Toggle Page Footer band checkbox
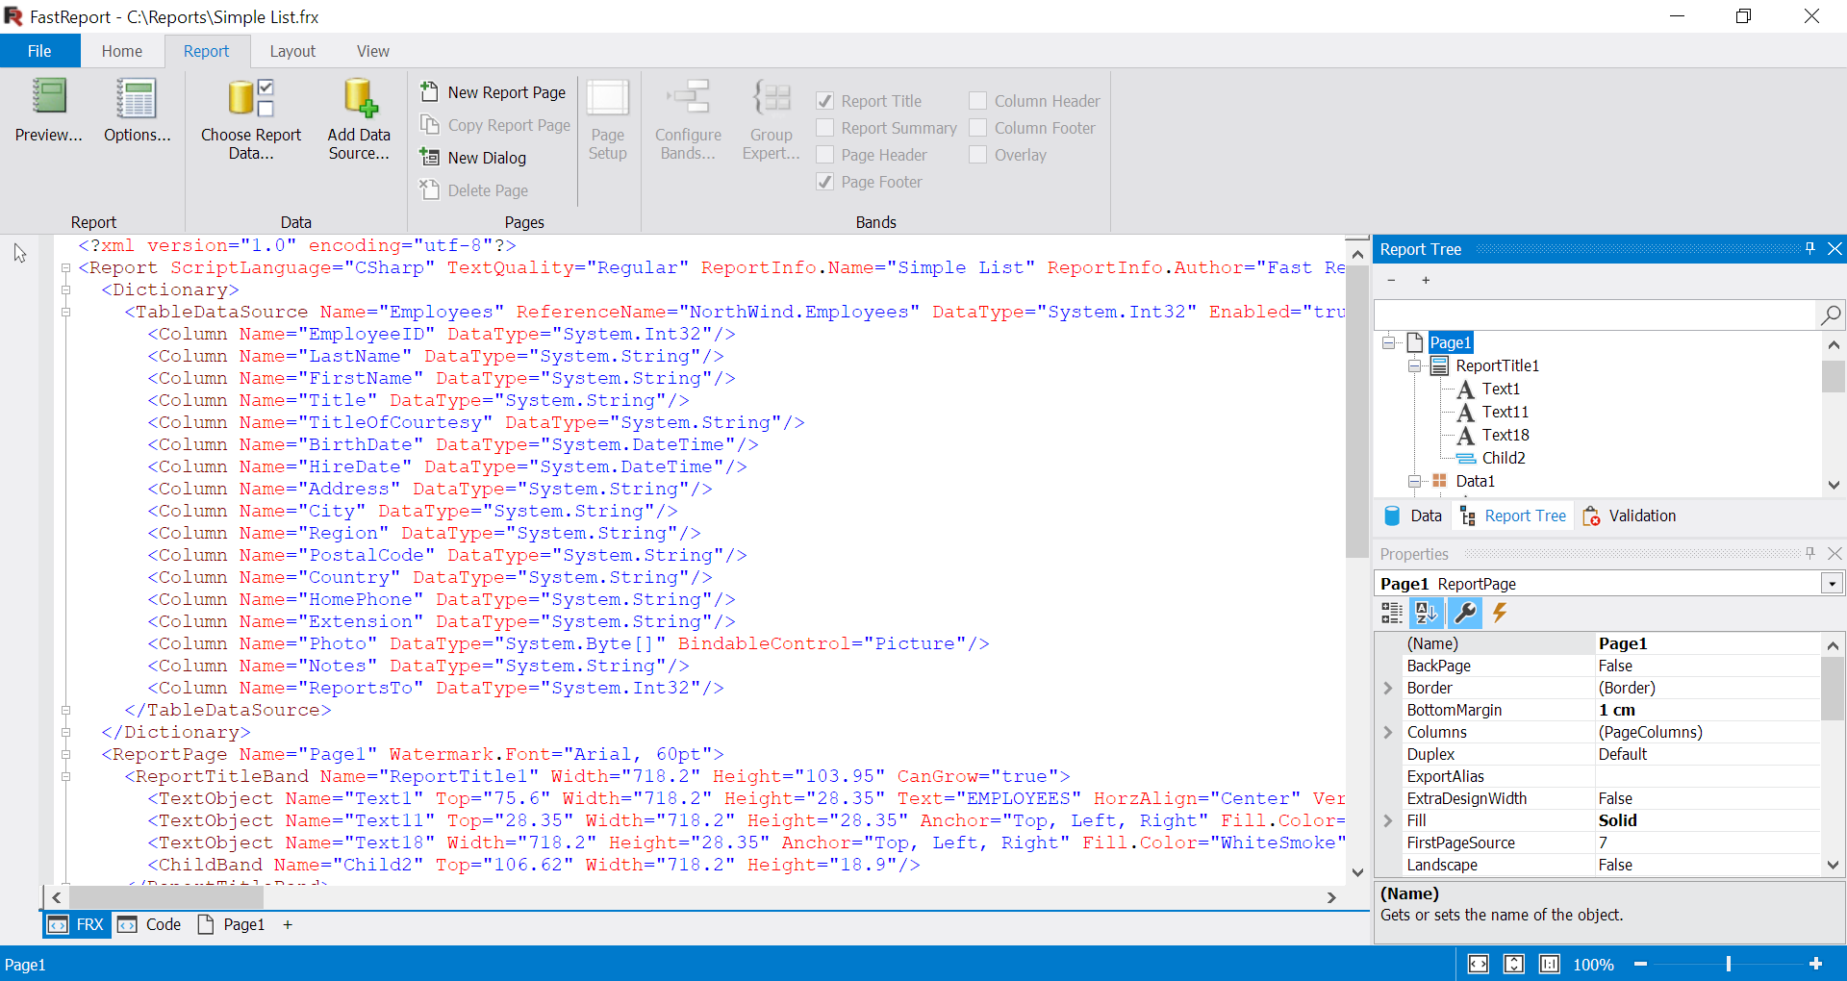1847x981 pixels. pyautogui.click(x=824, y=182)
